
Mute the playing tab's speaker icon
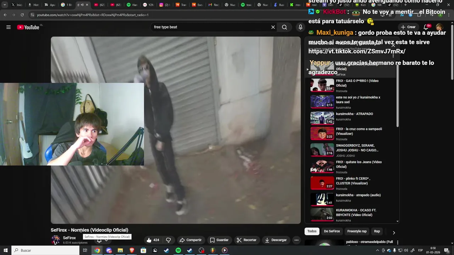tap(82, 5)
